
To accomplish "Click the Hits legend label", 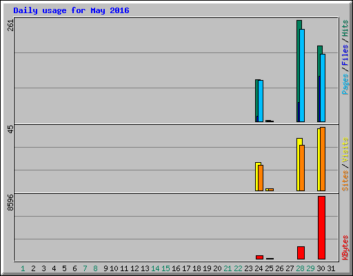I will point(345,28).
